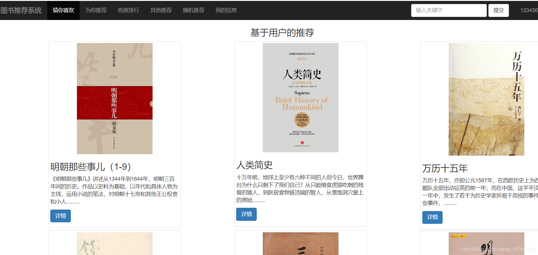Viewport: 538px width, 255px height.
Task: Click the description starting 十万年前，地球上至少有六种
Action: click(300, 189)
